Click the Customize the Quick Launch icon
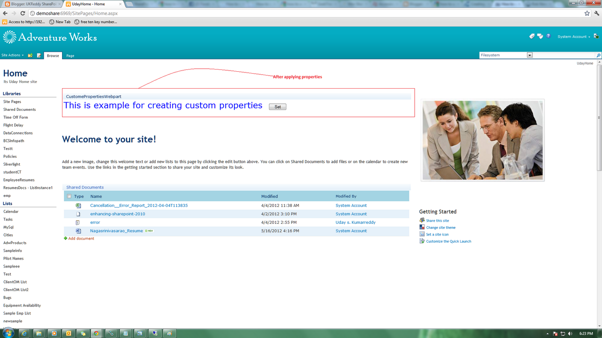The height and width of the screenshot is (338, 602). pos(422,241)
